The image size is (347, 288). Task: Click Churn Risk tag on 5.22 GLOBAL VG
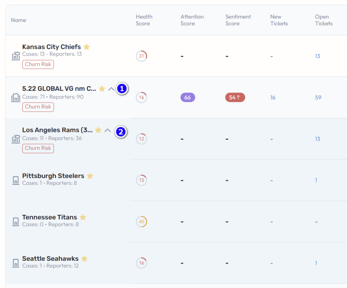pyautogui.click(x=38, y=107)
